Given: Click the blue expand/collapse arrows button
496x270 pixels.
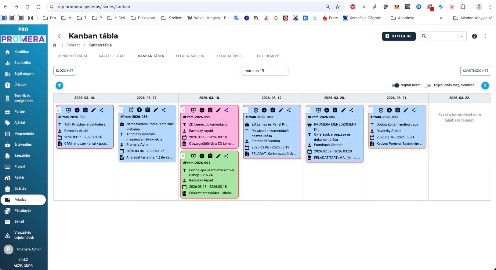Looking at the screenshot, I should [485, 86].
